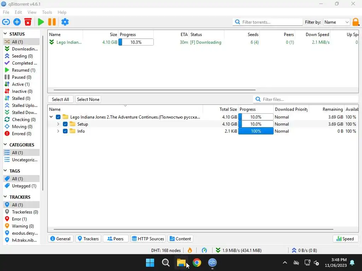The height and width of the screenshot is (271, 362).
Task: Click the upload speed status bar entry
Action: [304, 250]
